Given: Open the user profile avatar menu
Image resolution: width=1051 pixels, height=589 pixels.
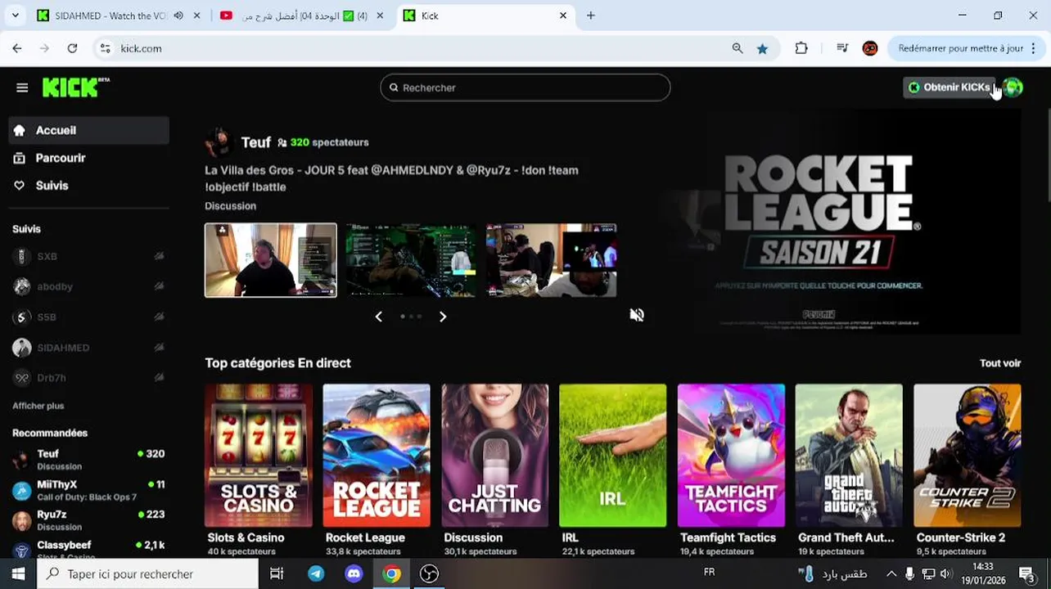Looking at the screenshot, I should coord(1013,88).
